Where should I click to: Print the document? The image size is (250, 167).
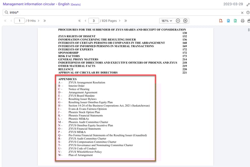pos(243,21)
